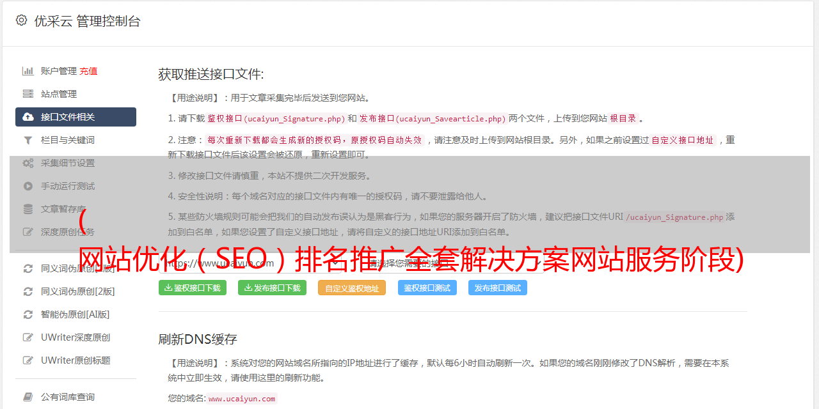Screen dimensions: 819x409
Task: Click the play circle icon for 手动运行测试
Action: (28, 186)
